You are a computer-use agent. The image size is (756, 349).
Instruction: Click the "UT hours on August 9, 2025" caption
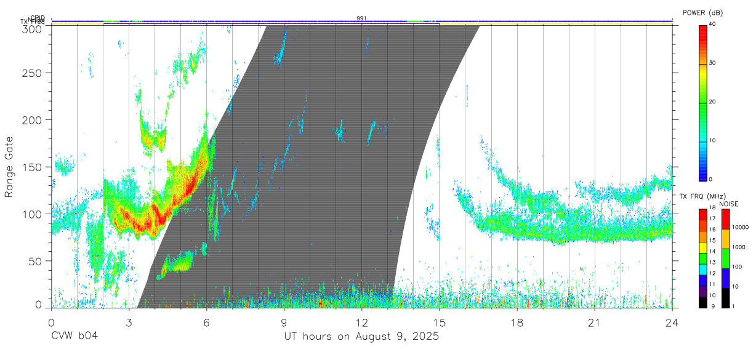coord(361,337)
